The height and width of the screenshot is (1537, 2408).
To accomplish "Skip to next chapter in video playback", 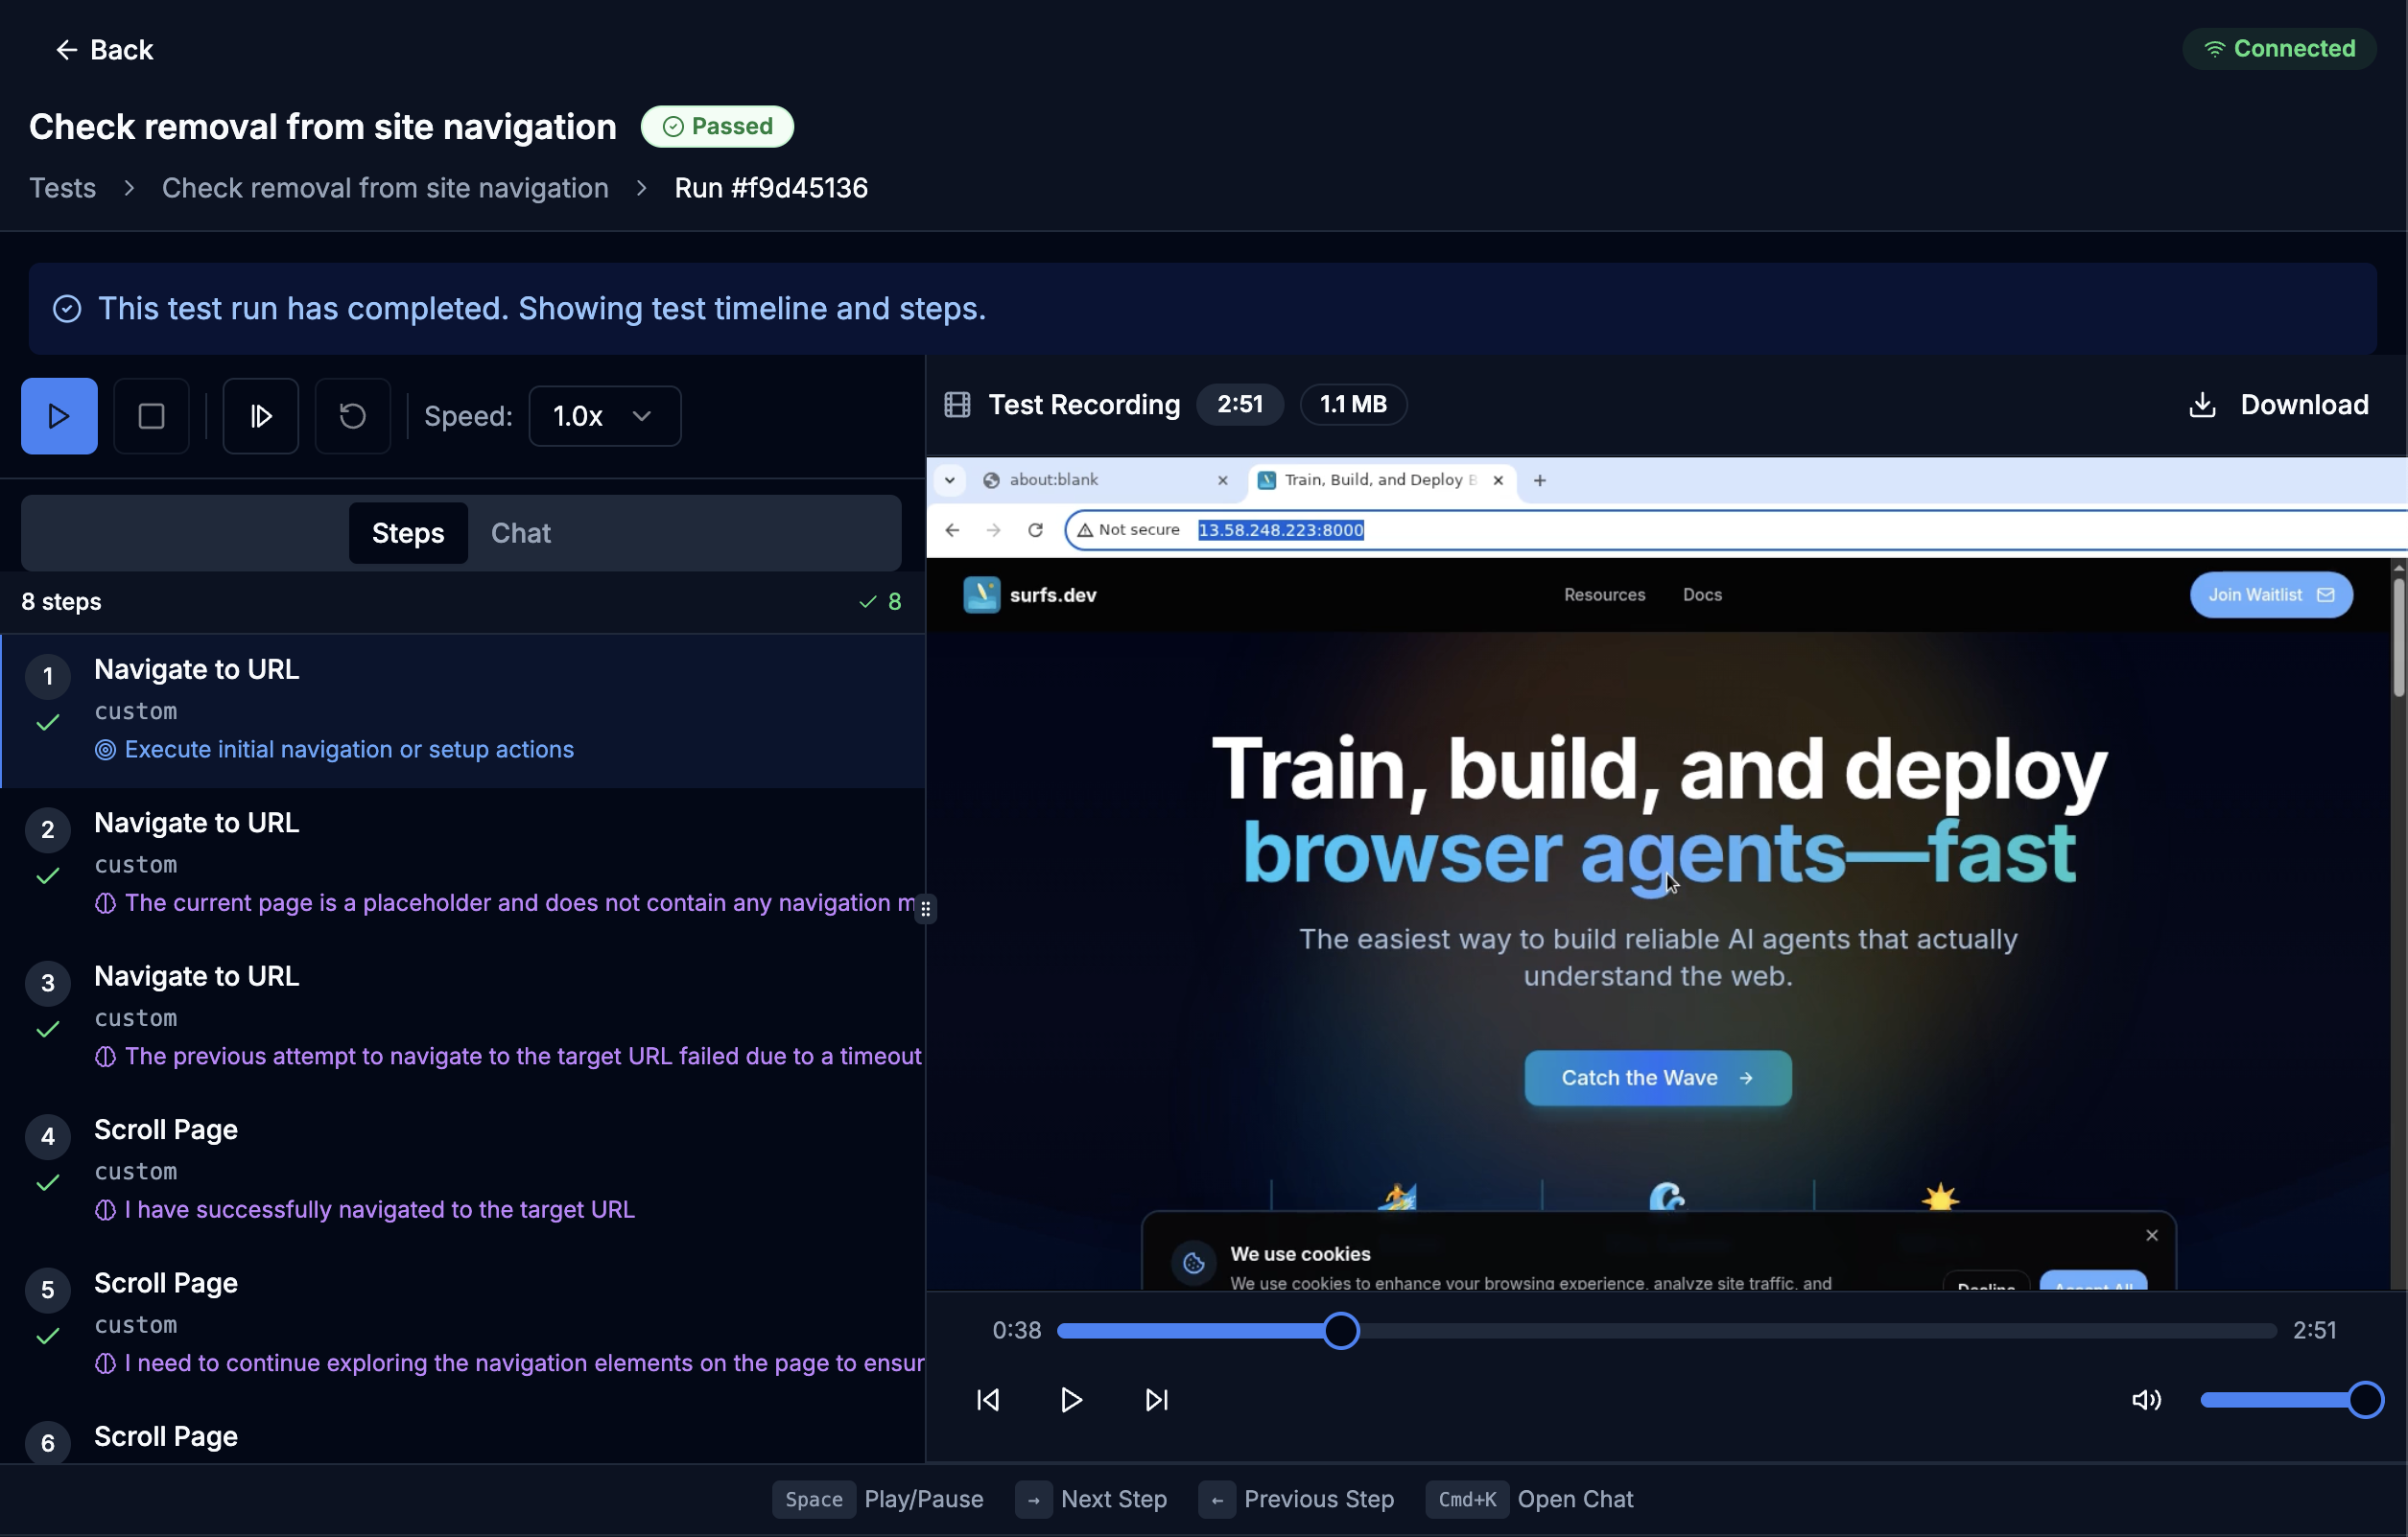I will 1156,1400.
